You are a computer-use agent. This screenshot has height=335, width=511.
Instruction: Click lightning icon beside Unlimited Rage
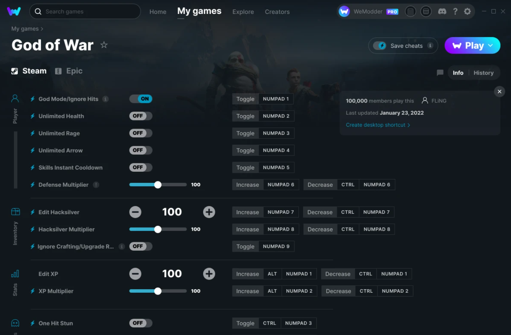(33, 133)
